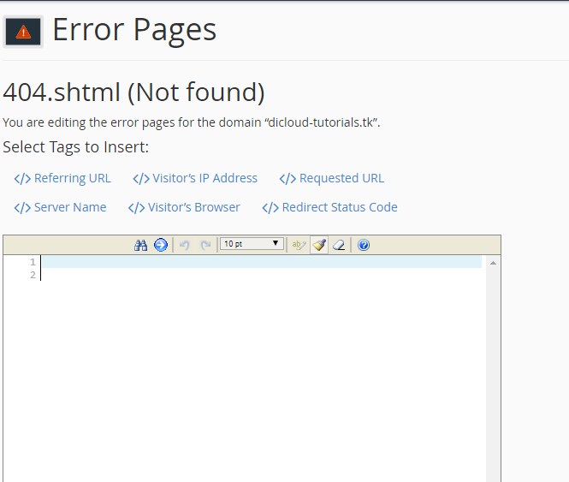569x482 pixels.
Task: Insert the Requested URL tag
Action: [341, 178]
